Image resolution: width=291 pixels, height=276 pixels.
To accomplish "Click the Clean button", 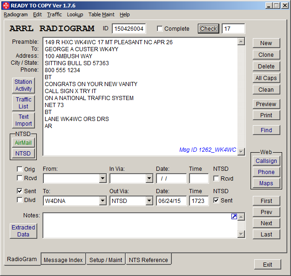I will tap(266, 89).
